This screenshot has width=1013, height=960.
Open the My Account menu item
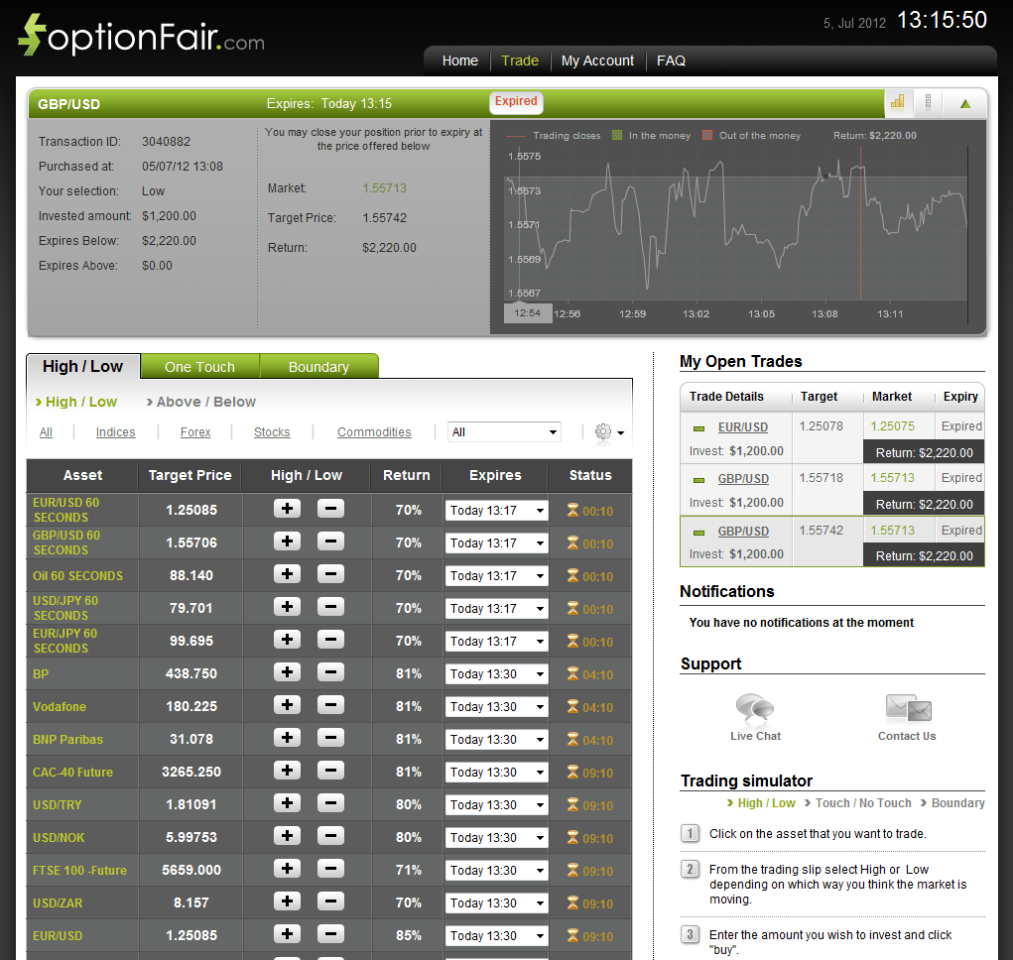click(x=597, y=60)
